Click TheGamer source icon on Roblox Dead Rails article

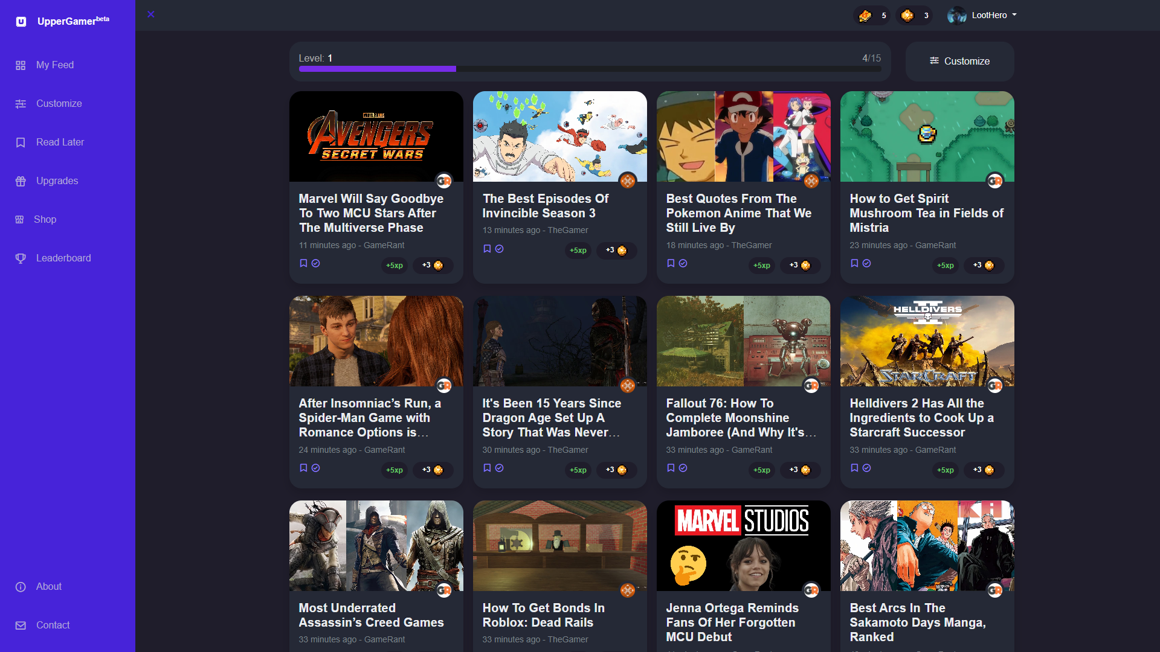[x=628, y=590]
